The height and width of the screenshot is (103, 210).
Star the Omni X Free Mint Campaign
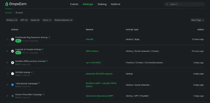click(7, 96)
